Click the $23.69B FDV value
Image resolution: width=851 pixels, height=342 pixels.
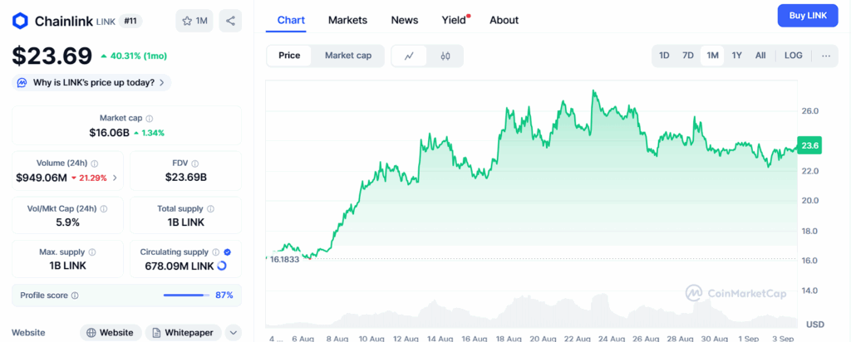pos(185,178)
